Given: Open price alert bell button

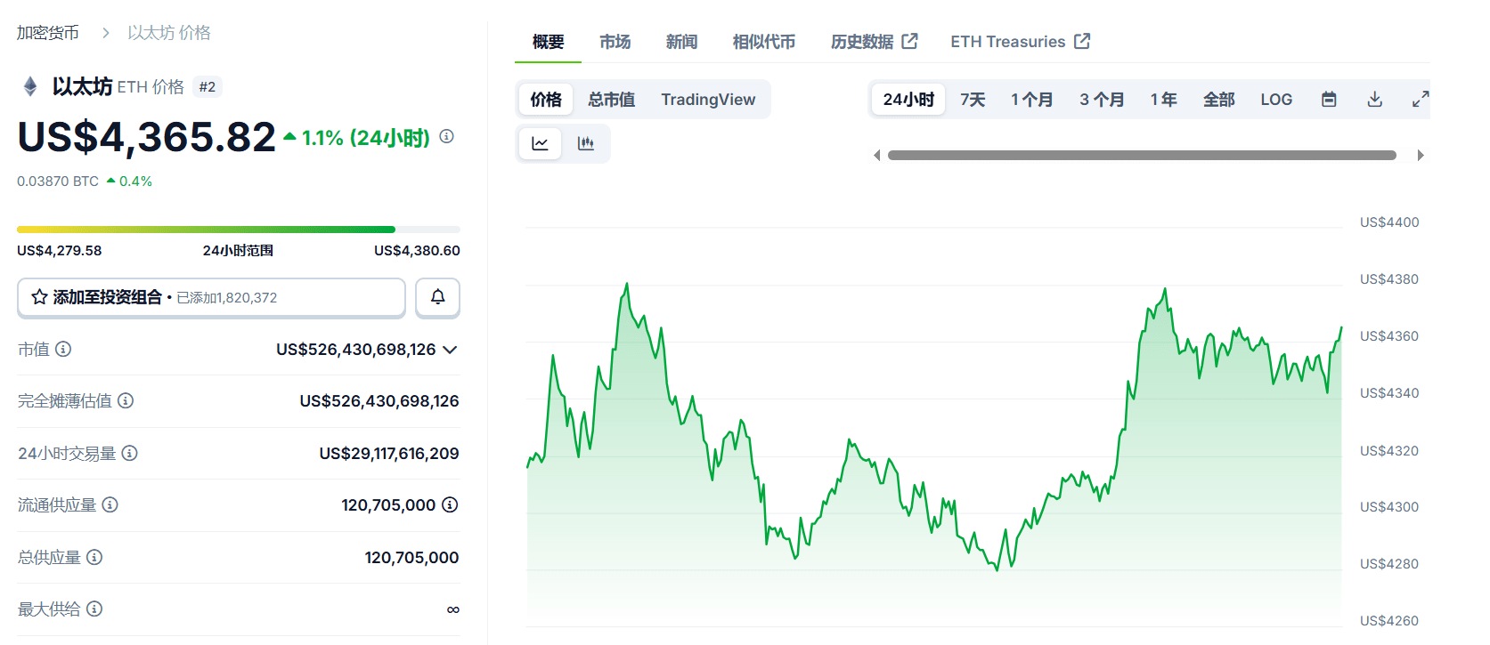Looking at the screenshot, I should pos(437,297).
